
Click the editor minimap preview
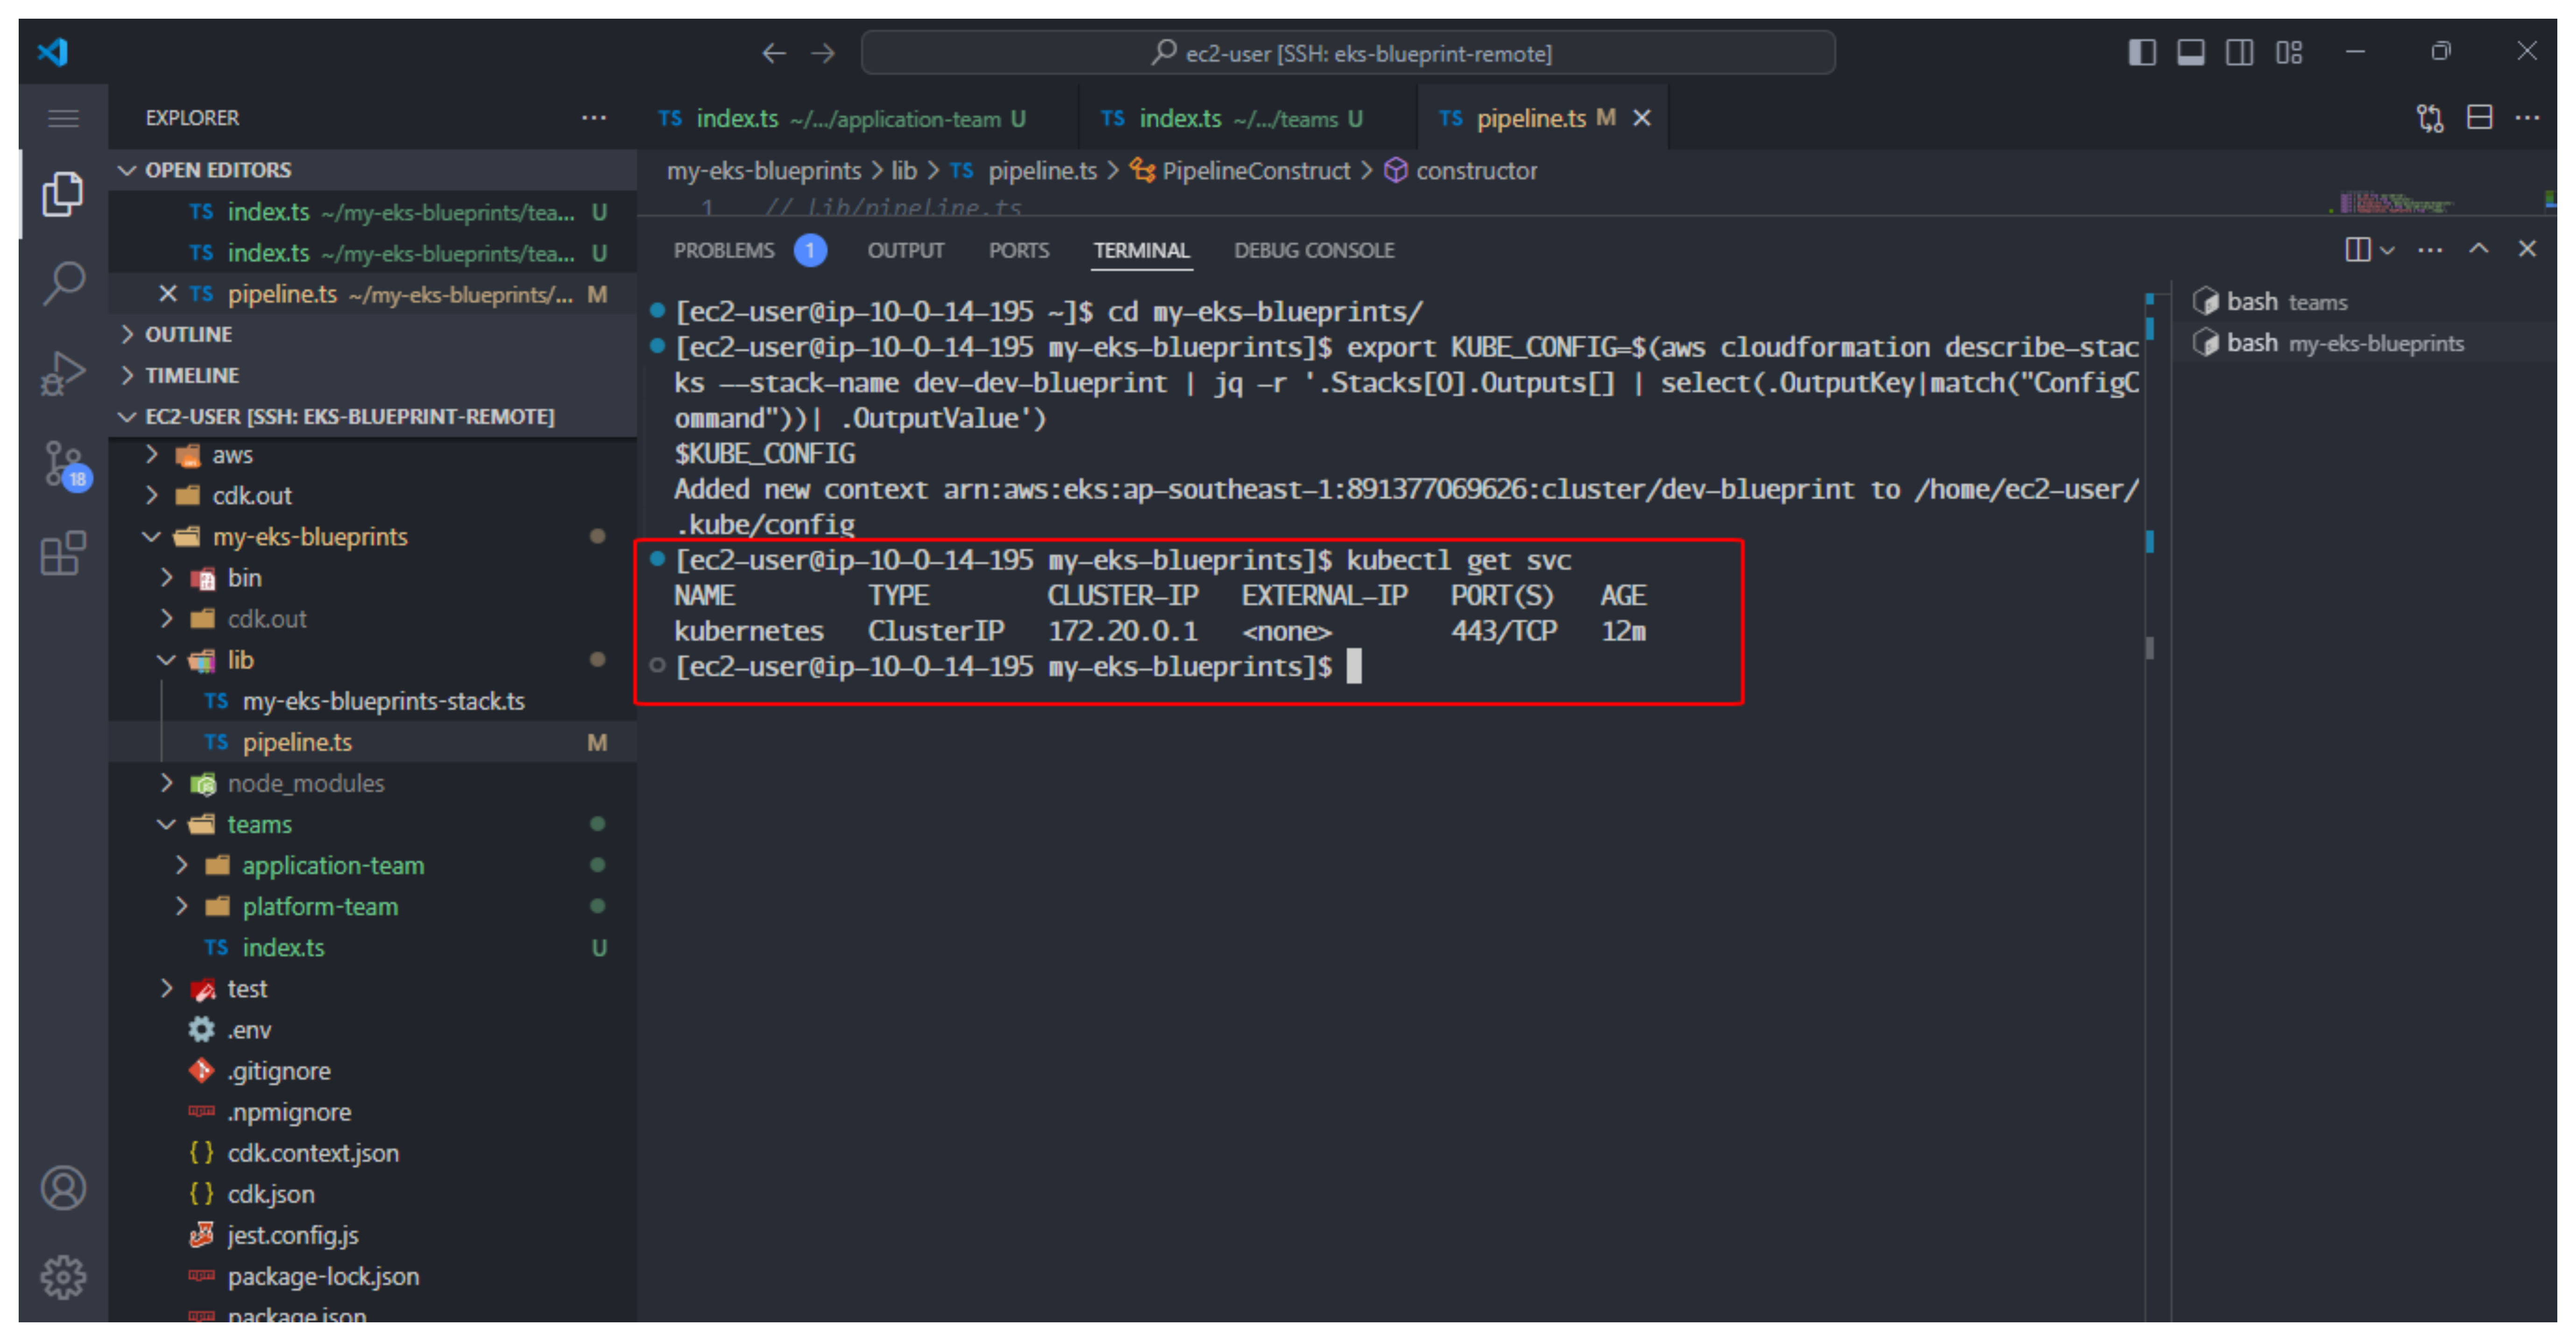[x=2396, y=204]
